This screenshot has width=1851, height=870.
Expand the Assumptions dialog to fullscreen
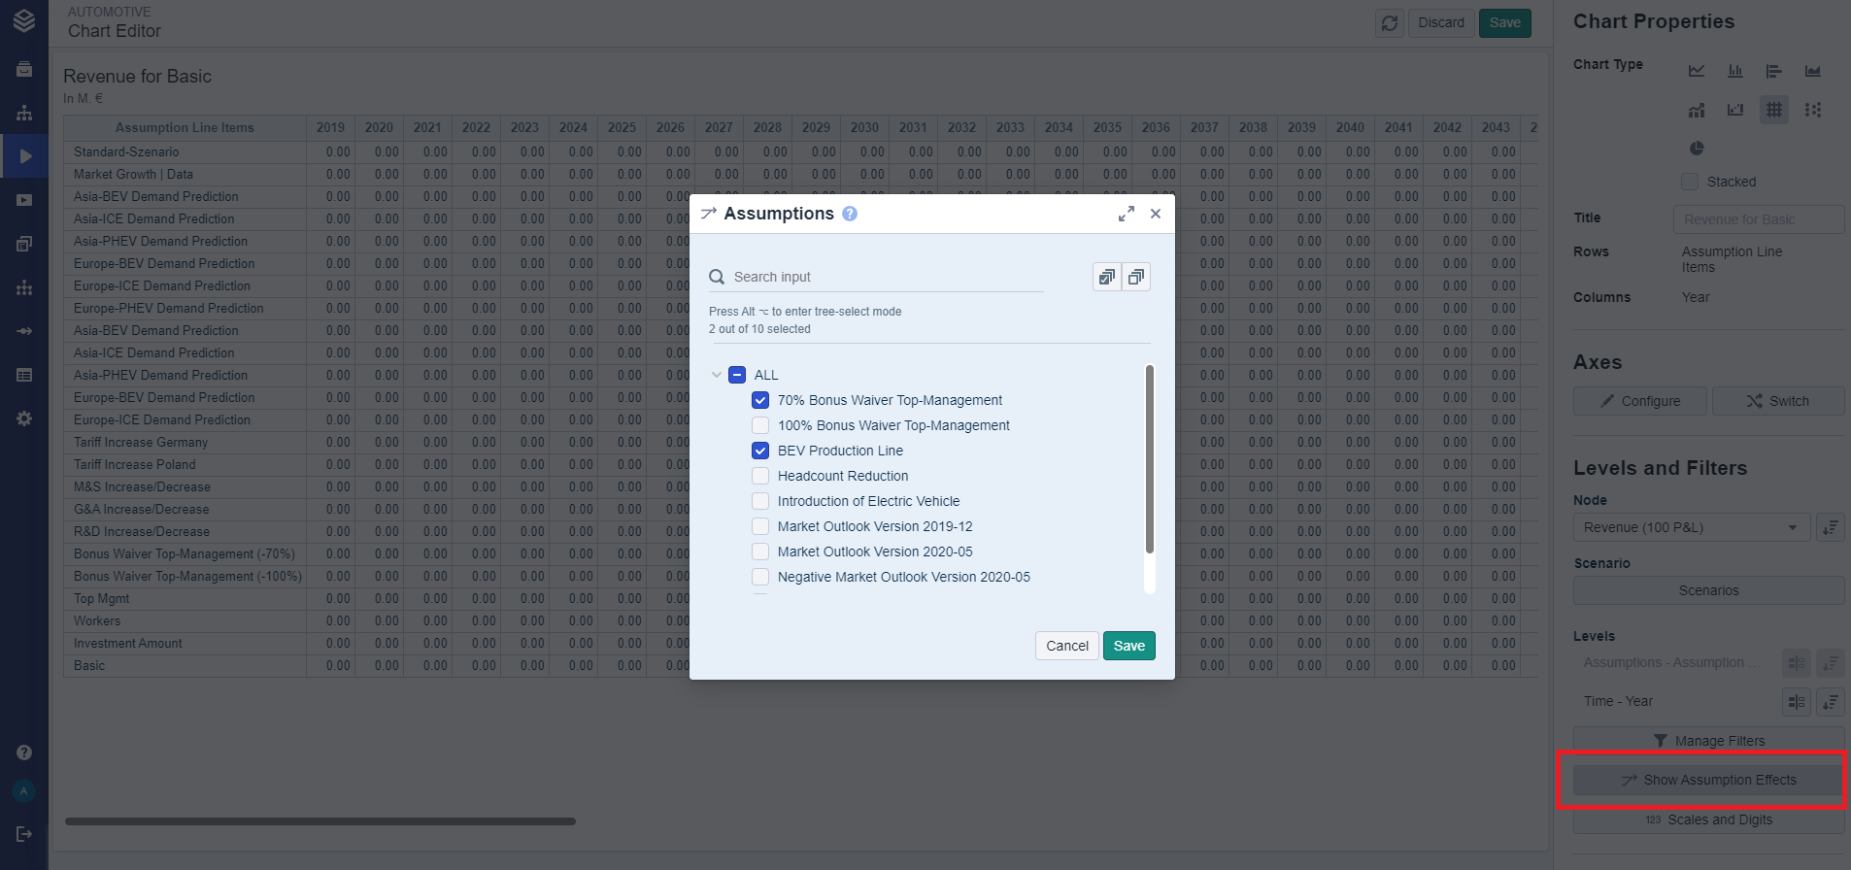tap(1126, 214)
